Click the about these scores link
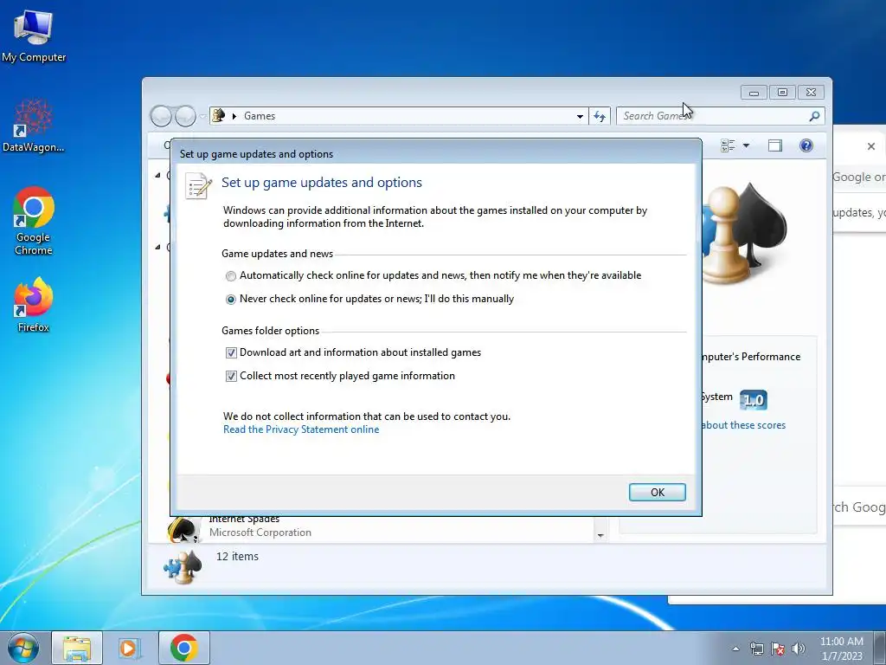Image resolution: width=886 pixels, height=665 pixels. 743,425
